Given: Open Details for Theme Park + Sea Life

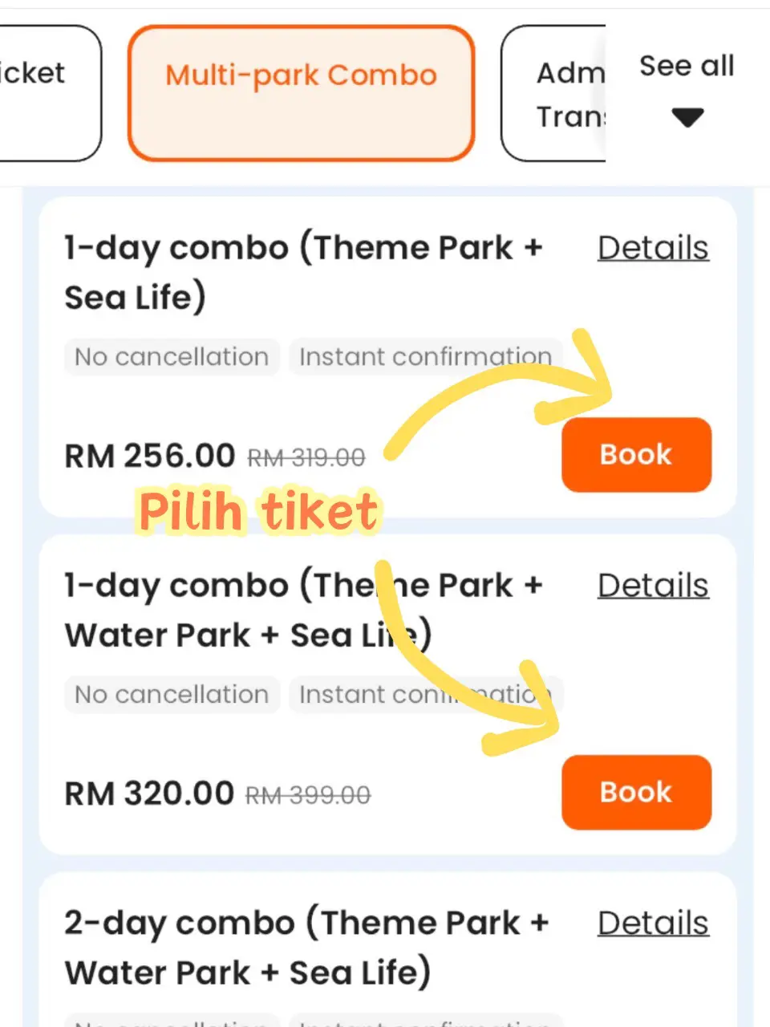Looking at the screenshot, I should 653,248.
